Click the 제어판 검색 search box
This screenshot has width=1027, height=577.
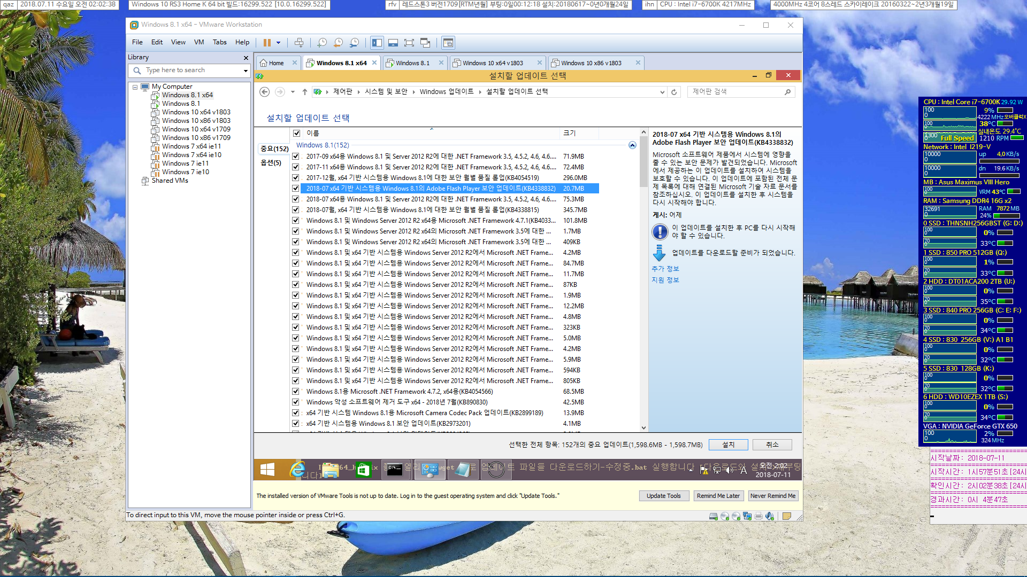point(741,92)
